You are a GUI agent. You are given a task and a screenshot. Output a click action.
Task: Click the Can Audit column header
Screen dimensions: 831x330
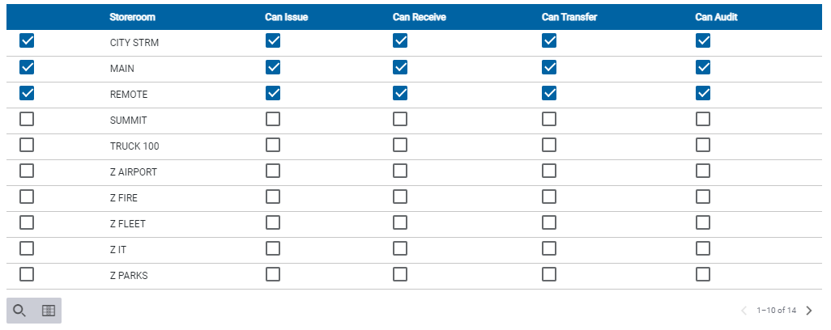[x=716, y=17]
